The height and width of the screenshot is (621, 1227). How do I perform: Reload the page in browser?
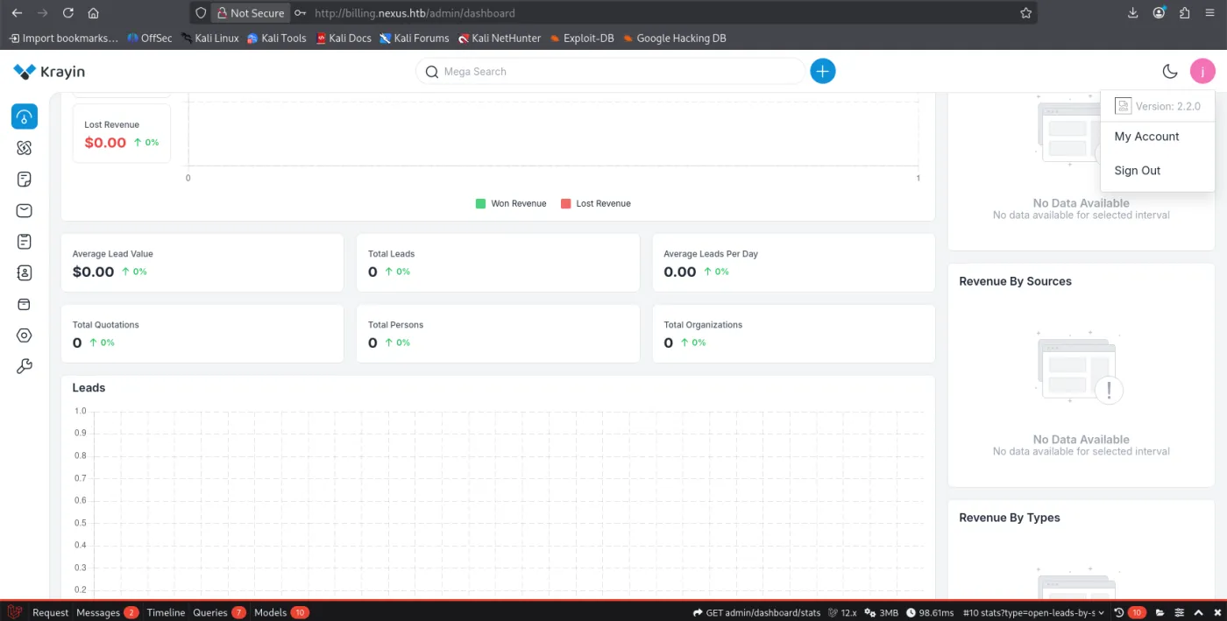(x=67, y=13)
